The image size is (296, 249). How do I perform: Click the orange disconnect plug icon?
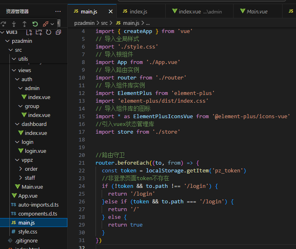tap(46, 24)
